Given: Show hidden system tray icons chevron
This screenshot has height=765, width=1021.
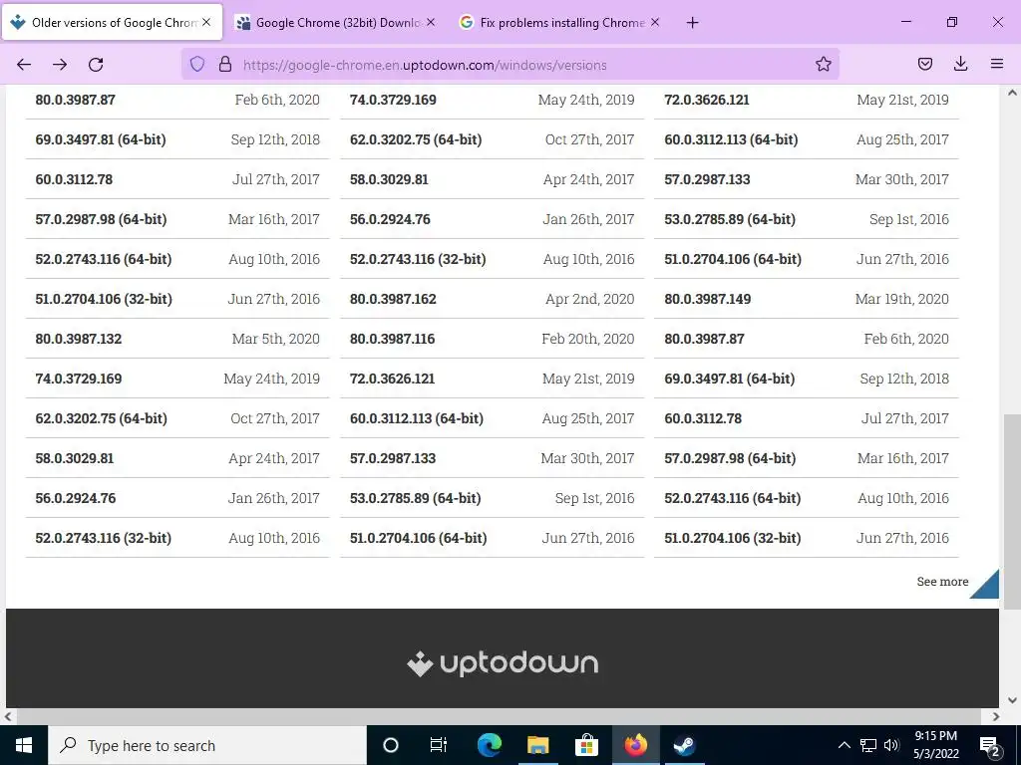Looking at the screenshot, I should (x=844, y=745).
